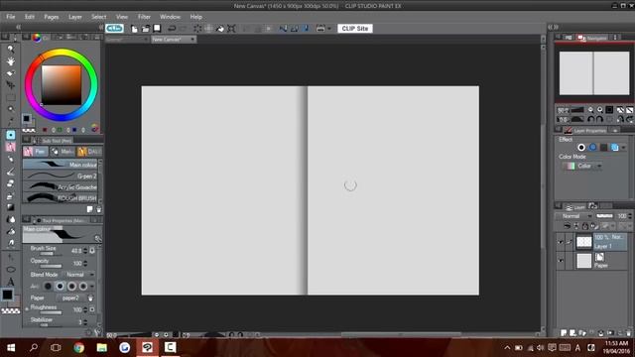Select the Text tool (A)
Image resolution: width=635 pixels, height=357 pixels.
point(11,282)
